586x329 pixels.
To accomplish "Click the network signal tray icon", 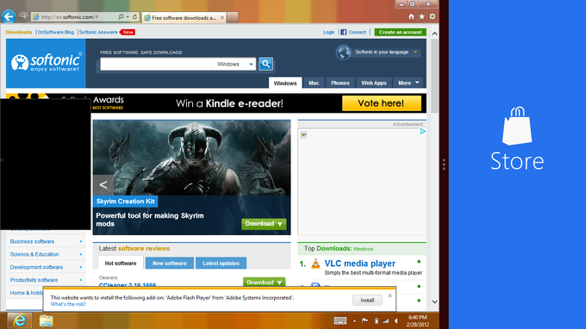I will tap(386, 320).
